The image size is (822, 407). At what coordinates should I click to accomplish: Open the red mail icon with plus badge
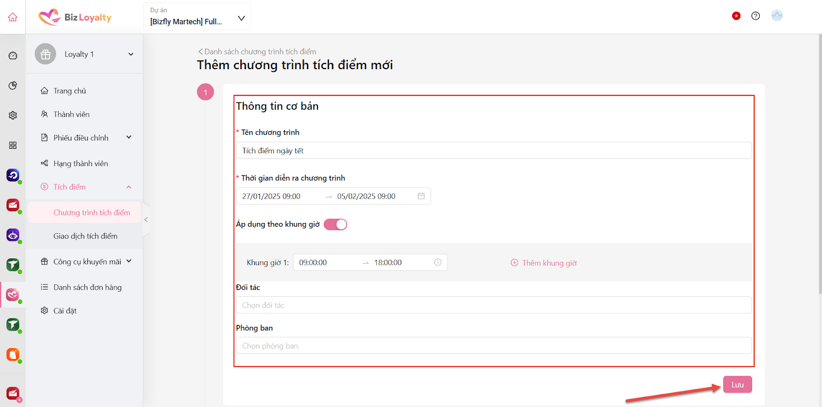pos(13,393)
